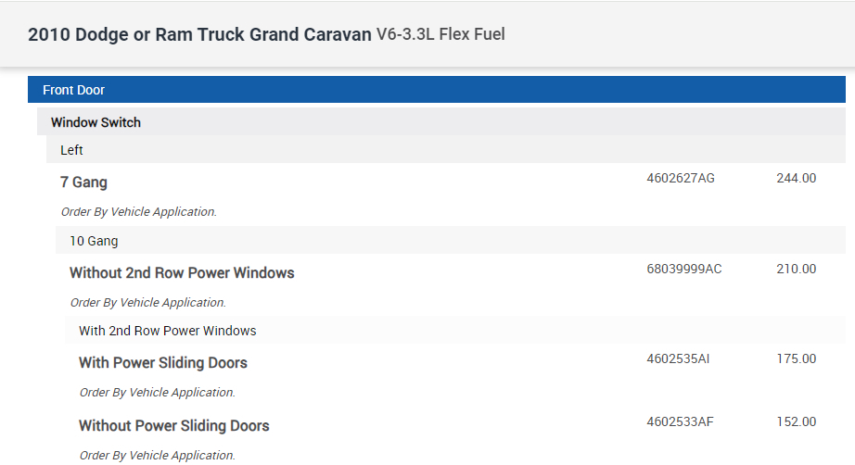Open the Without 2nd Row Power Windows part
Screen dimensions: 855x465
tap(182, 273)
